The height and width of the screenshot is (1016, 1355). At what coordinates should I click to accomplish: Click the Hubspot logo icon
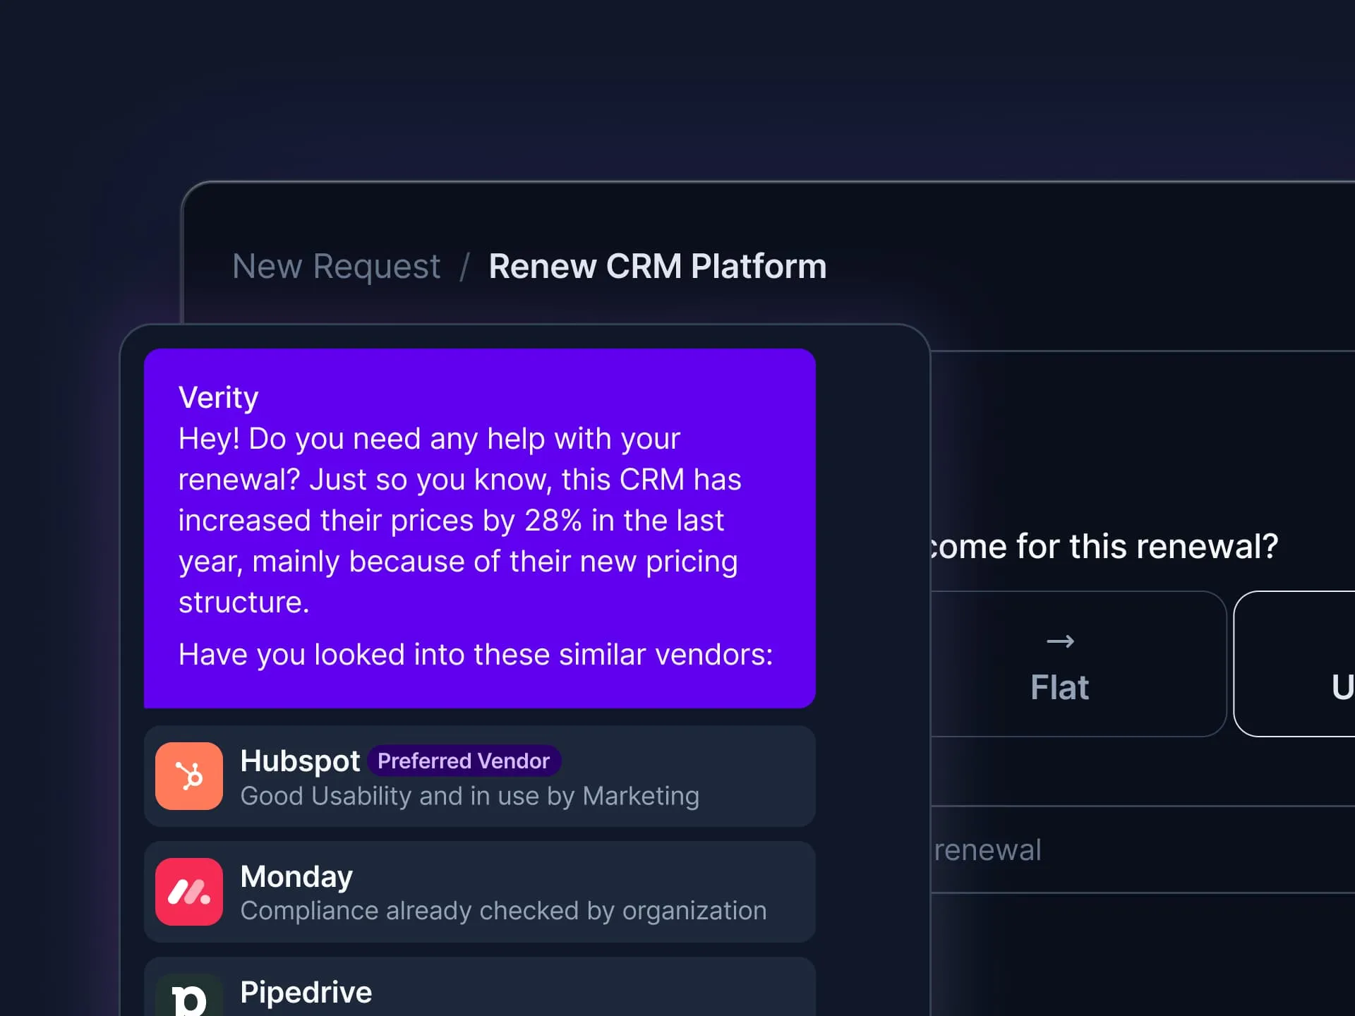(188, 775)
